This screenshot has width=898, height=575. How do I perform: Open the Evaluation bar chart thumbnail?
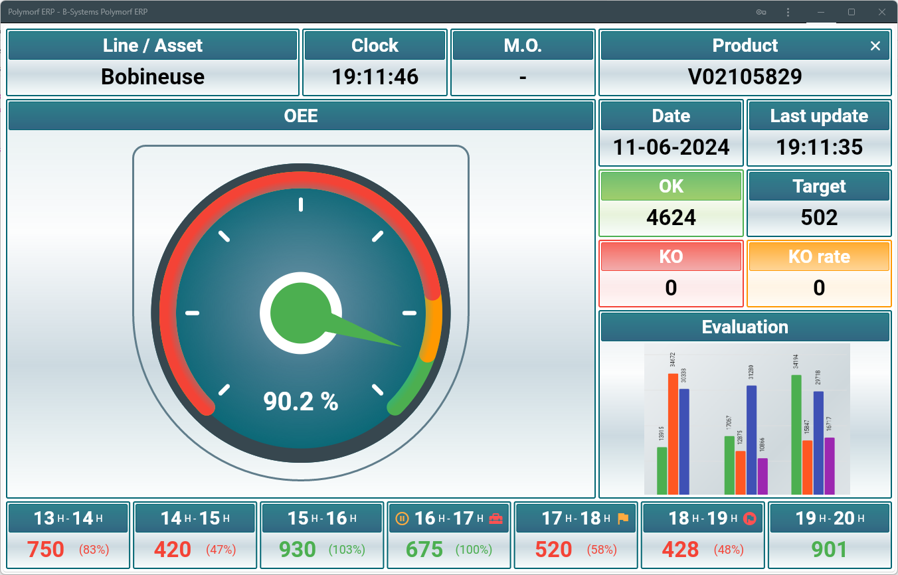[747, 419]
